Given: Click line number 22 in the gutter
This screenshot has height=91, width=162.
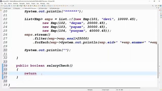Looking at the screenshot, I should click(x=5, y=19).
